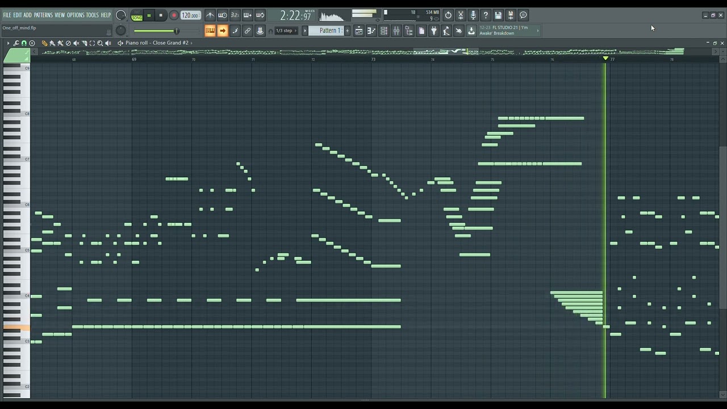The height and width of the screenshot is (409, 727).
Task: Open the Channel rack view
Action: [384, 31]
